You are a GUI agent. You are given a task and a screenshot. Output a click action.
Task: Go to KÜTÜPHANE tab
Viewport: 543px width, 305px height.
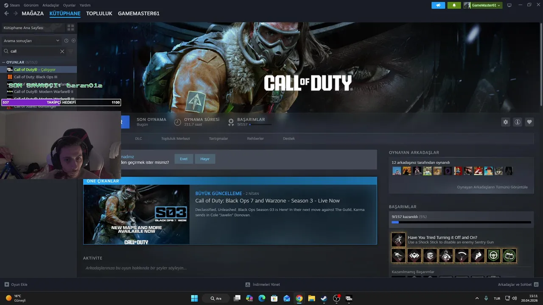[65, 14]
